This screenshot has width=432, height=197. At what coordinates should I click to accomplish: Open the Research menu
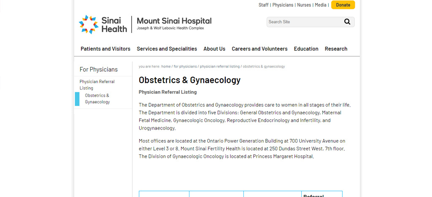click(x=336, y=49)
